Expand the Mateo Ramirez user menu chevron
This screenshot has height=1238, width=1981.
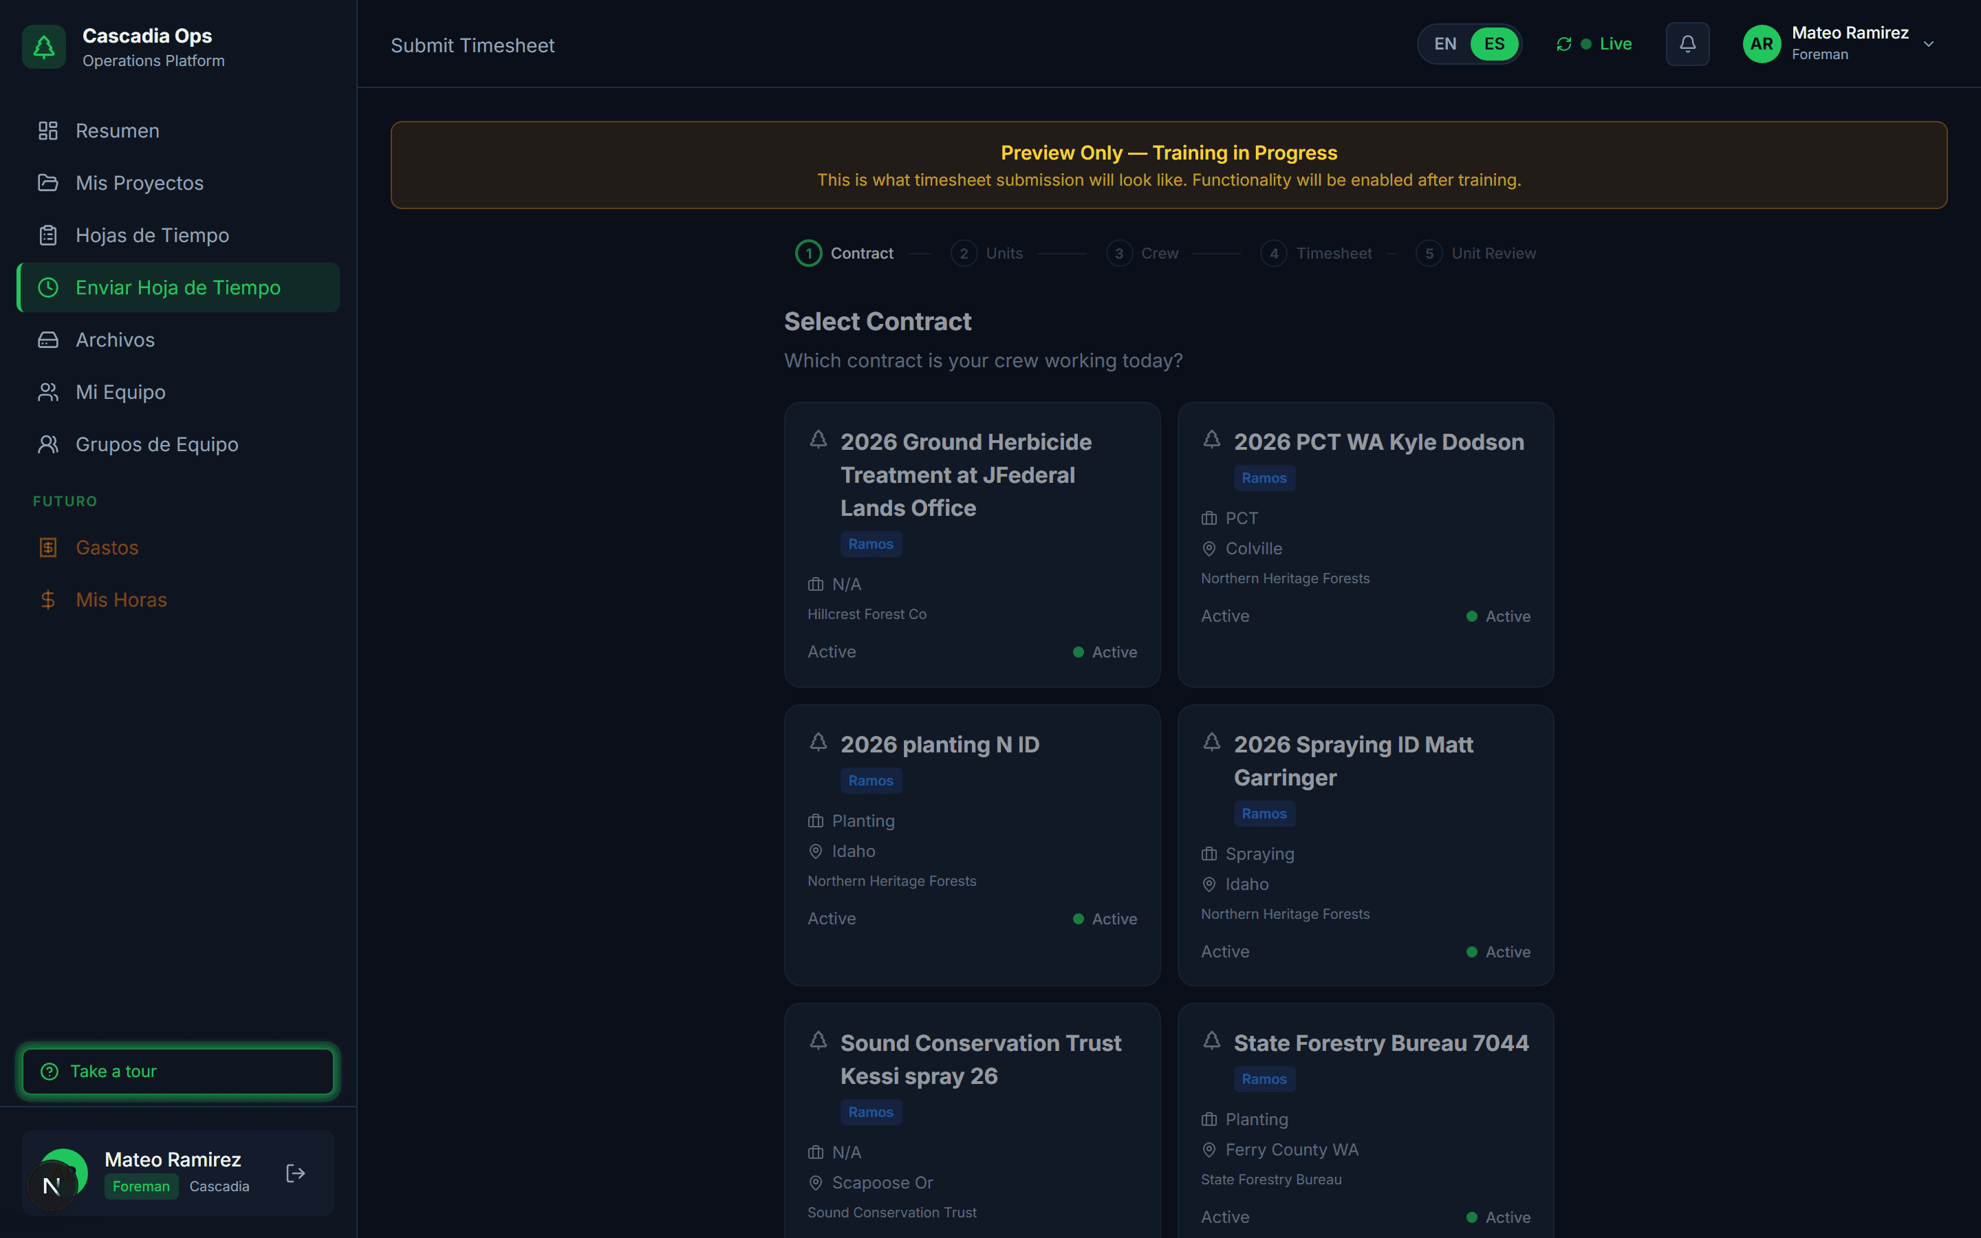[1929, 44]
